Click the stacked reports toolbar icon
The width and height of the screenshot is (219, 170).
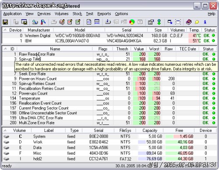click(x=62, y=22)
